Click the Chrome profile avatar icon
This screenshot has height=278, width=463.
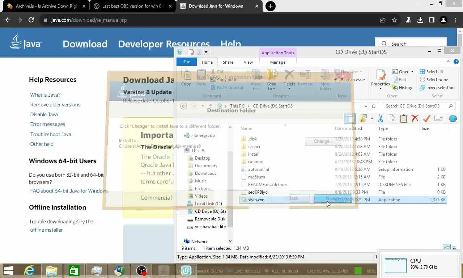coord(443,20)
